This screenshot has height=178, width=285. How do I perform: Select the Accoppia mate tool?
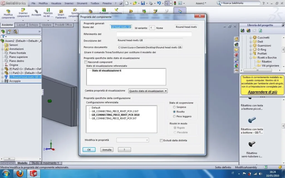[36, 13]
